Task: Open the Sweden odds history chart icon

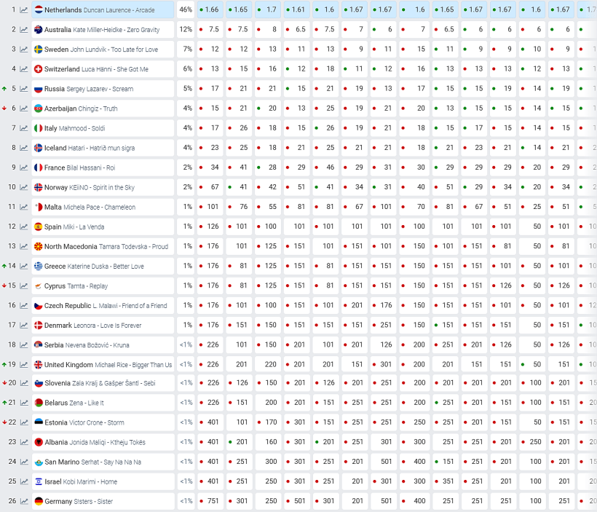Action: point(23,50)
